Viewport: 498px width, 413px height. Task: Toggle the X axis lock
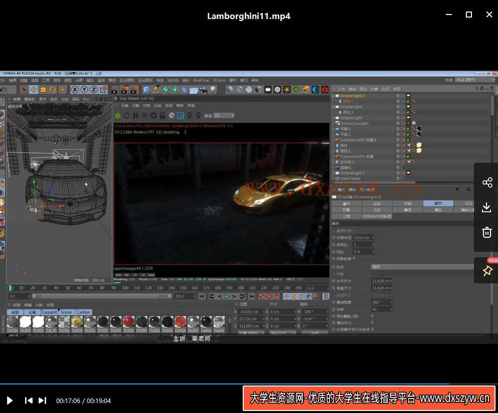click(x=75, y=90)
